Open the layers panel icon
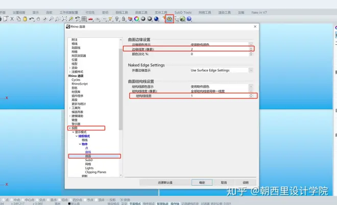This screenshot has width=337, height=205. 130,19
